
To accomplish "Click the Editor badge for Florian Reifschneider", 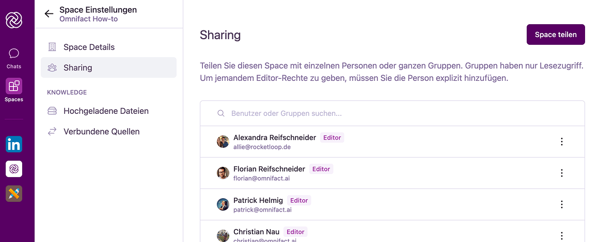I will click(x=321, y=169).
